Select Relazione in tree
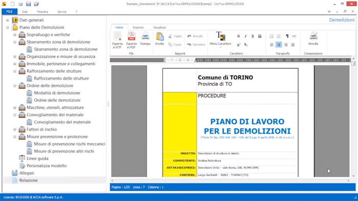This screenshot has height=201, width=358. 29,180
